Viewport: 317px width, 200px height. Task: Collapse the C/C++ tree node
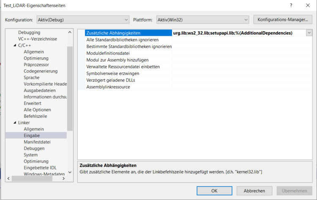coord(14,45)
